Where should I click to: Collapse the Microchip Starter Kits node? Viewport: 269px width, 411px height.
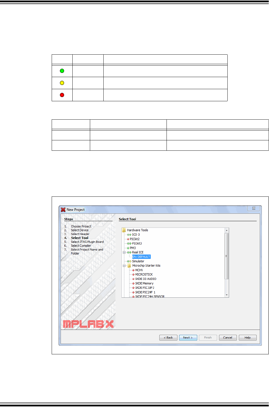124,265
